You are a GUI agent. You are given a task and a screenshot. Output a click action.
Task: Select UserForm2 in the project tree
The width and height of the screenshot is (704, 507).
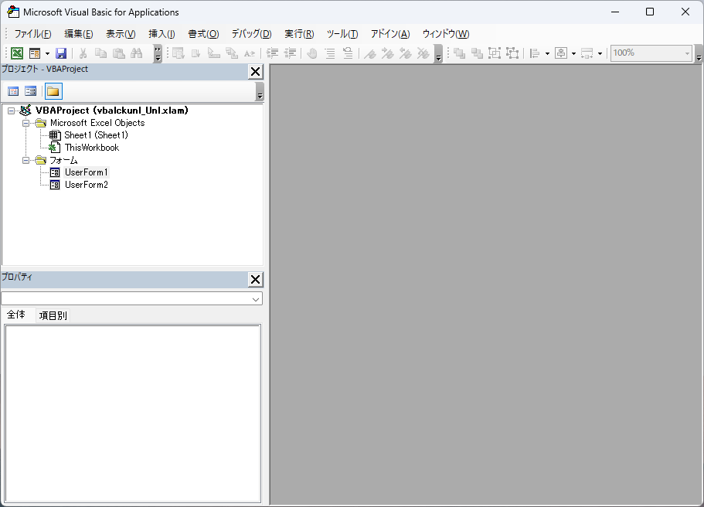pyautogui.click(x=86, y=185)
